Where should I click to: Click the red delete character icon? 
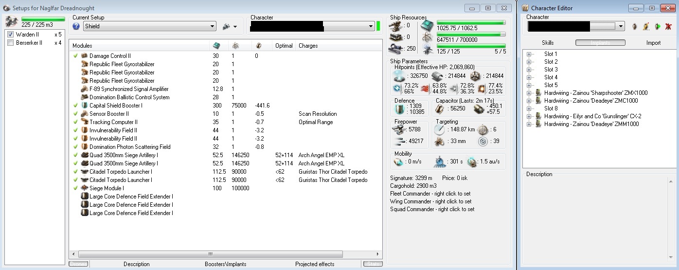[669, 26]
